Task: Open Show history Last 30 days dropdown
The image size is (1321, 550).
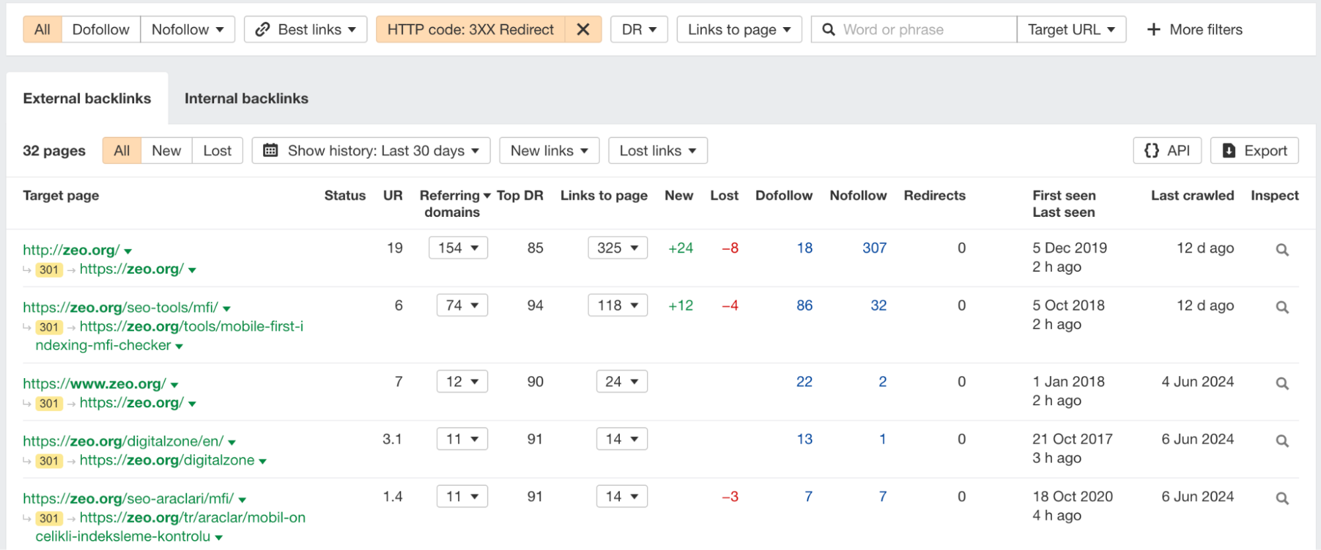Action: (x=371, y=151)
